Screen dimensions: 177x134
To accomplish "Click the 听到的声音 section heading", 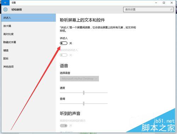I will (x=70, y=114).
